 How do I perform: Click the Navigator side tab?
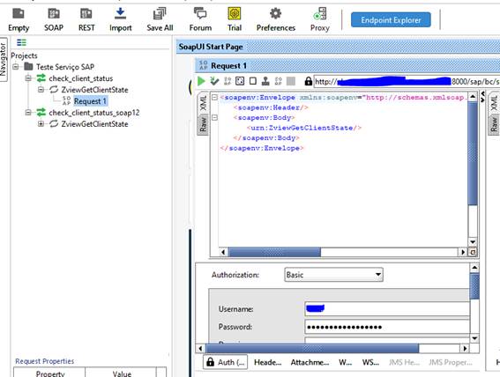click(4, 60)
